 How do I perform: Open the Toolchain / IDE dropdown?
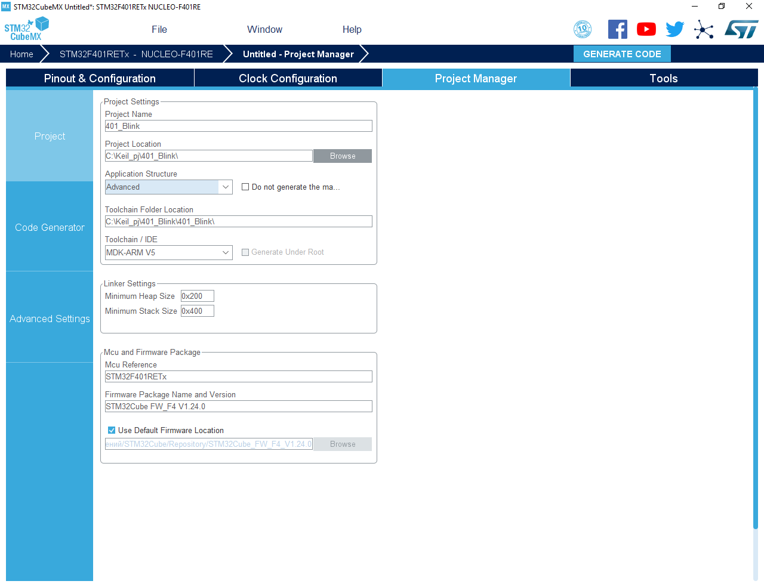[169, 252]
